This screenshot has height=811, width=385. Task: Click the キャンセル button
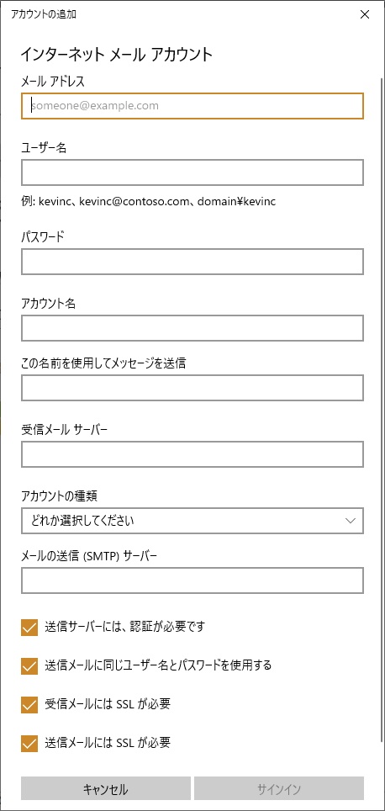click(x=106, y=789)
